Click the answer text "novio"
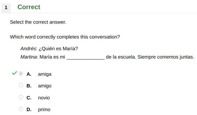This screenshot has width=197, height=115. pyautogui.click(x=44, y=98)
